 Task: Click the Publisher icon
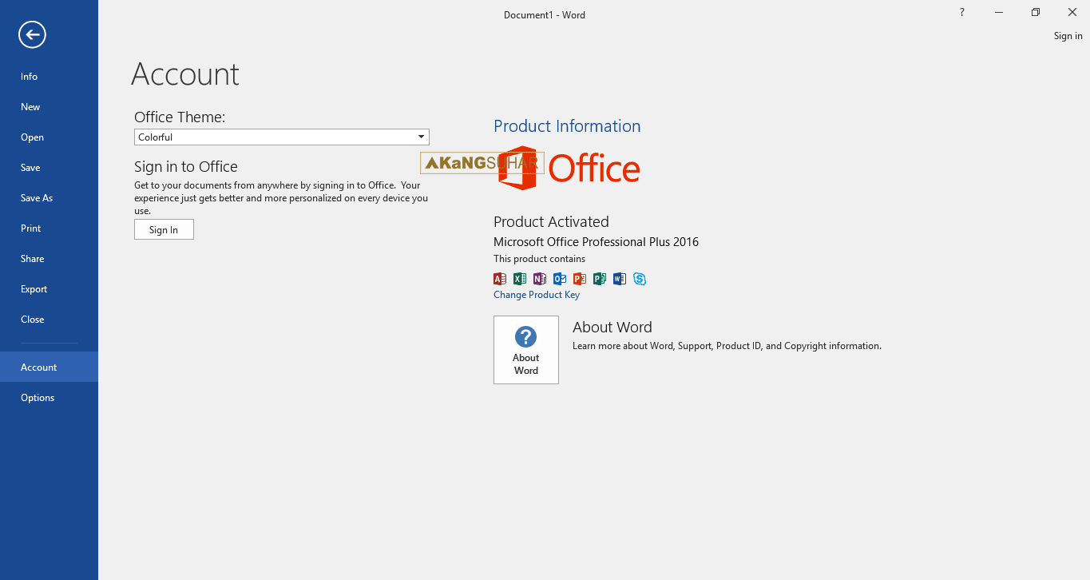point(599,279)
